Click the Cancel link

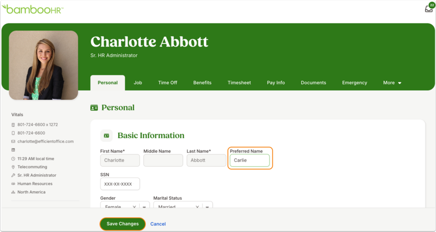pyautogui.click(x=158, y=224)
